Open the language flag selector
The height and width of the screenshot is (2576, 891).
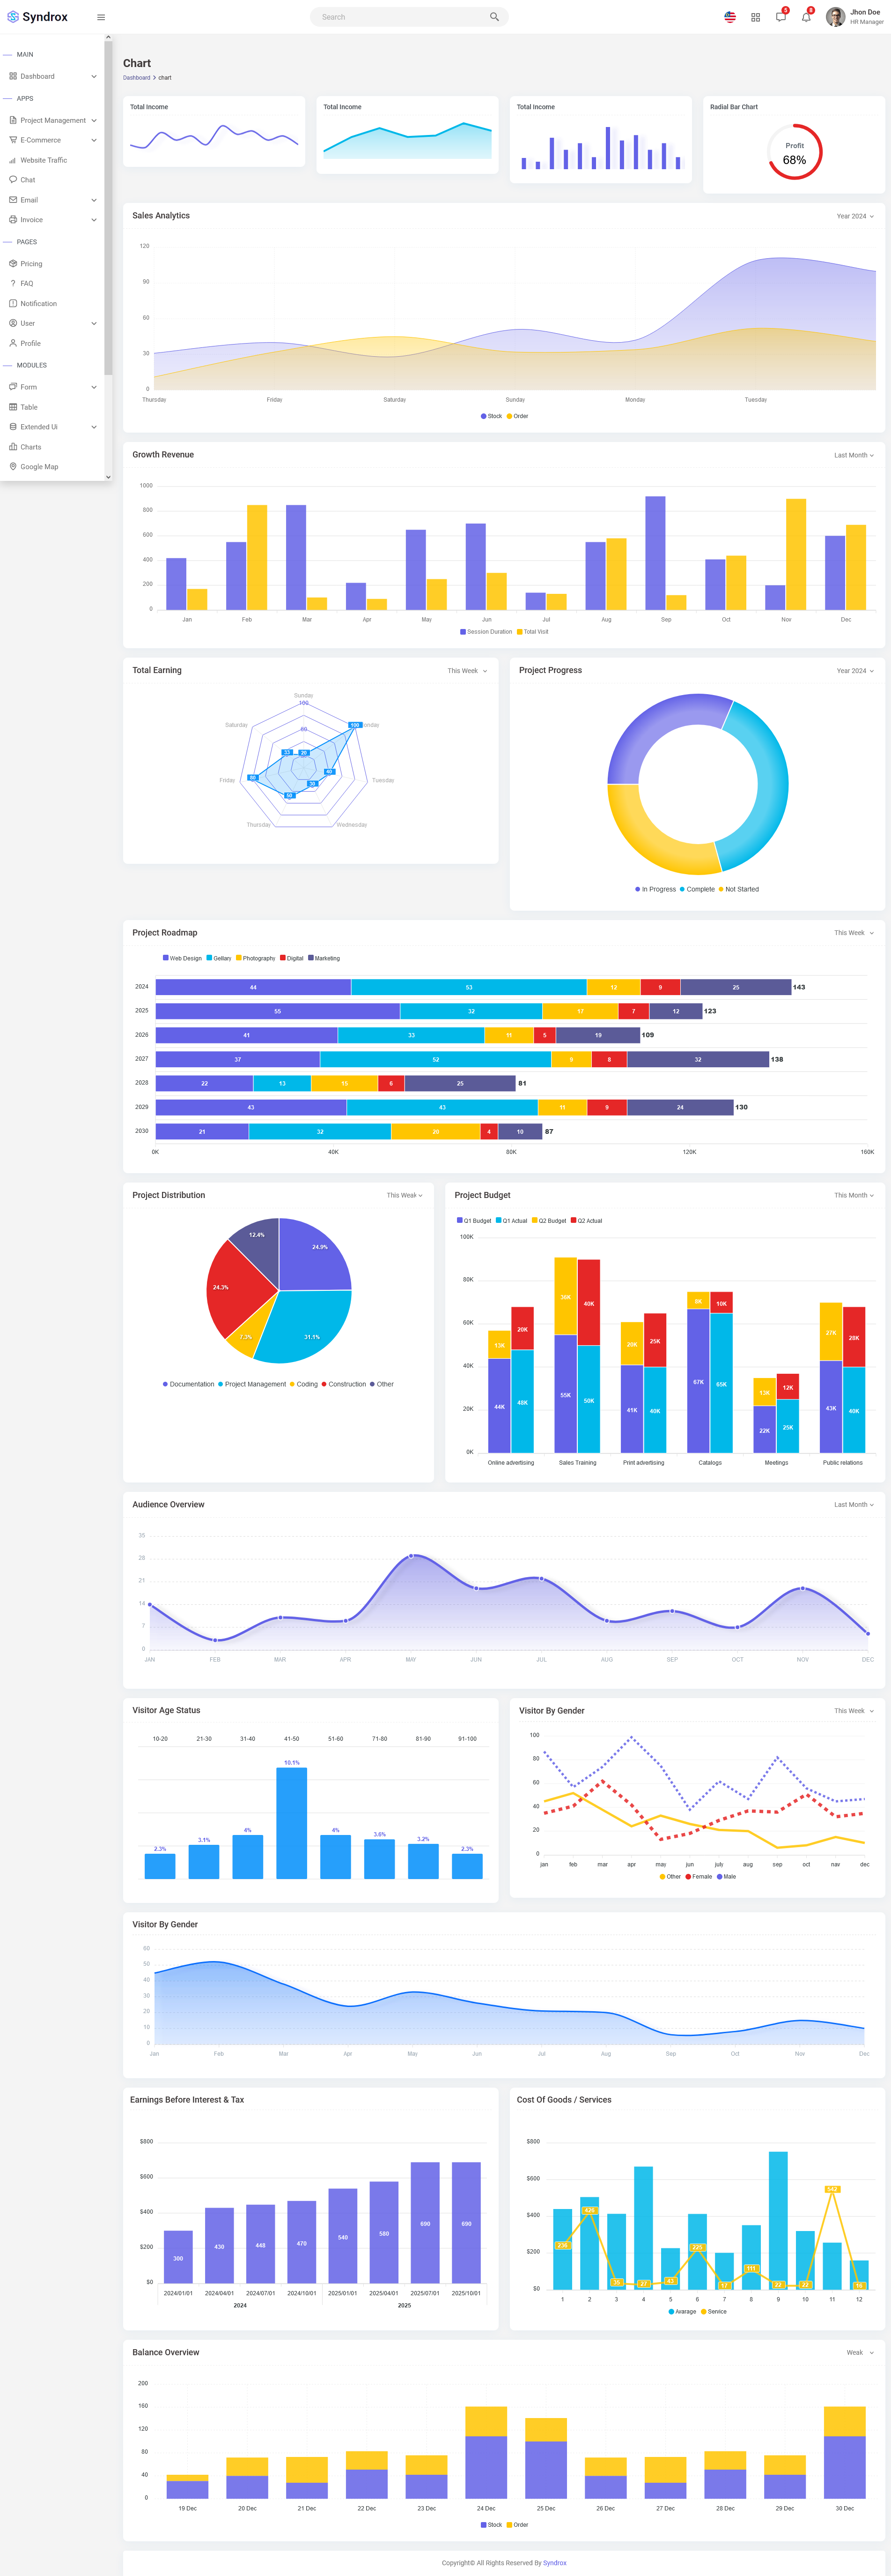730,17
